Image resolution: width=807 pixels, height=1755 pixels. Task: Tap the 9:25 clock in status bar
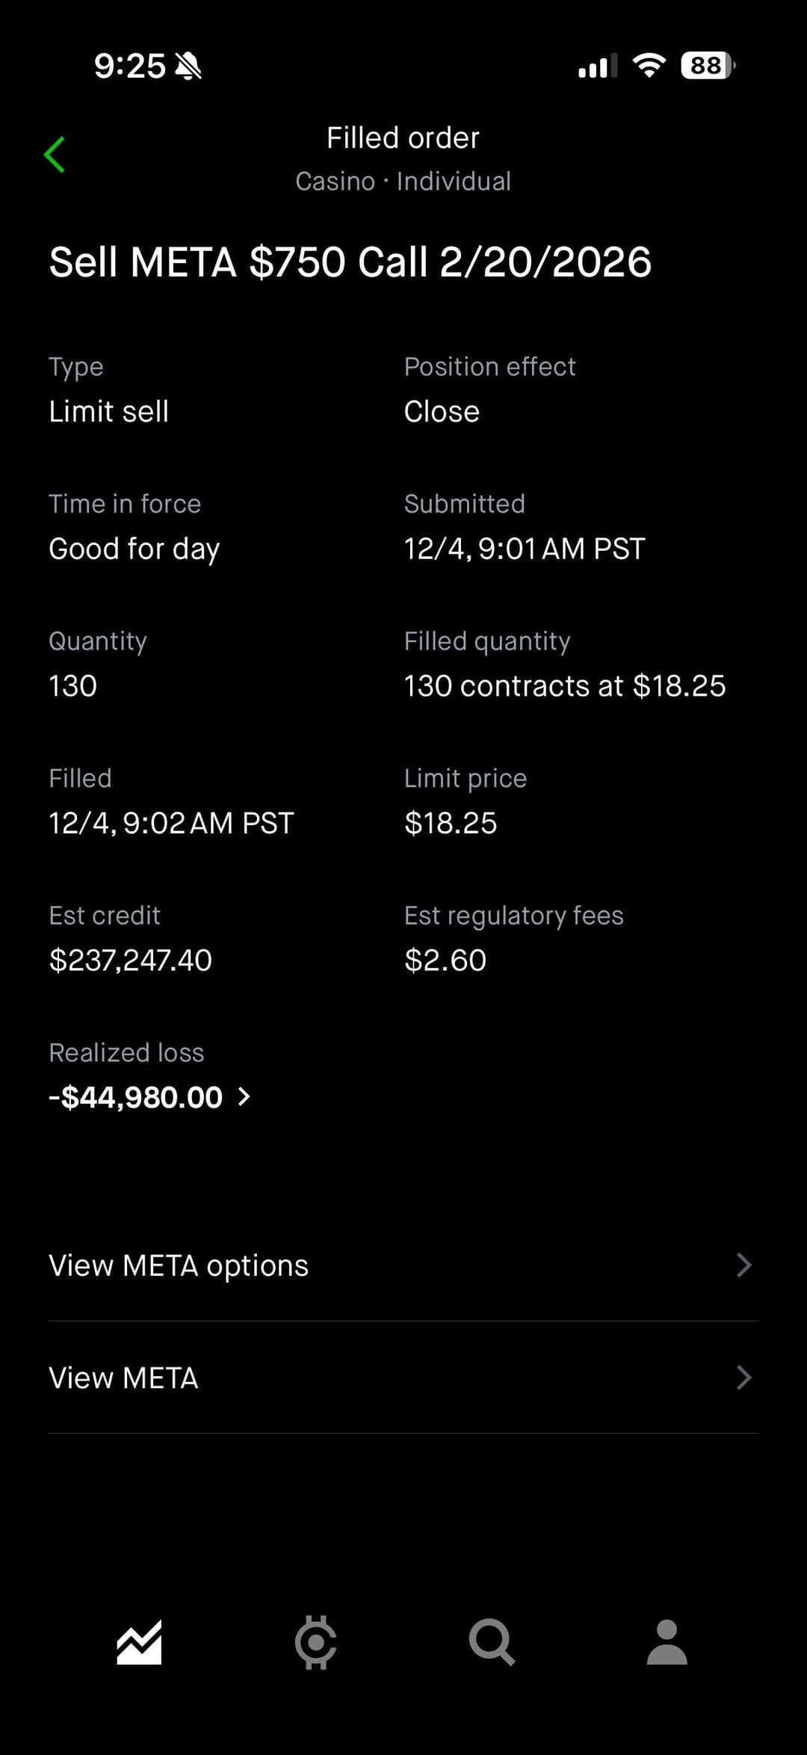coord(129,67)
